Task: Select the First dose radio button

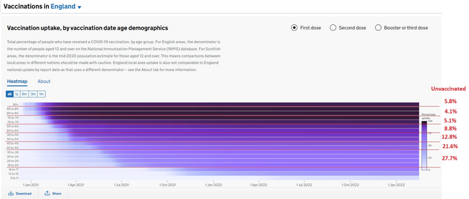Action: (x=294, y=28)
